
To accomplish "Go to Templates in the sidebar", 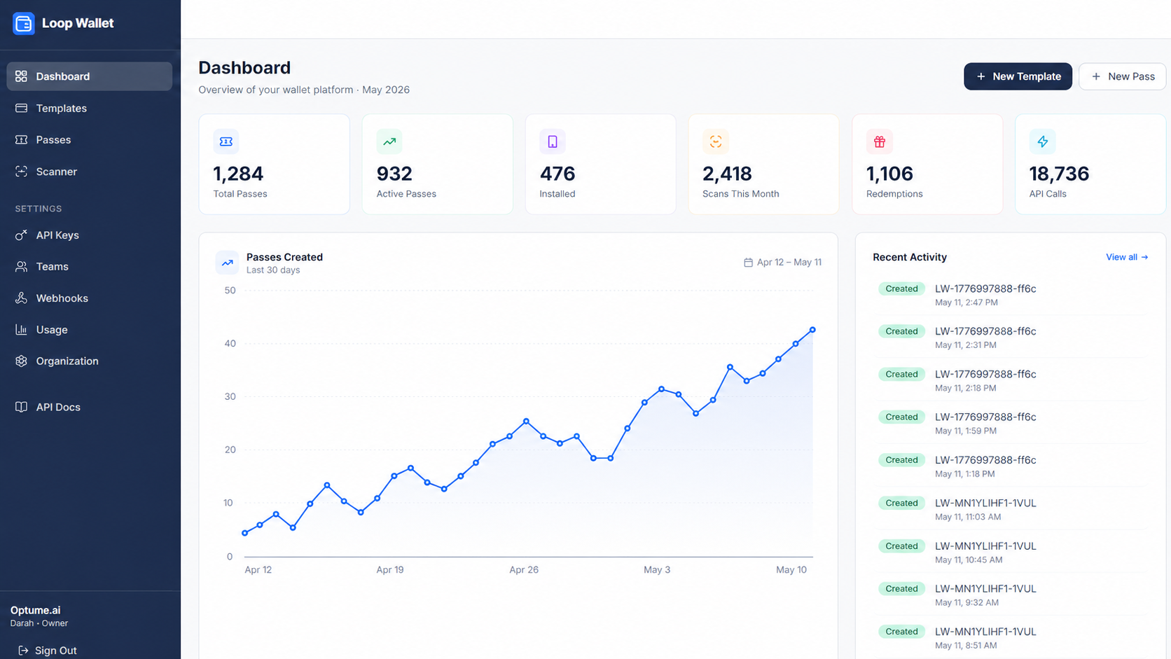I will click(x=90, y=108).
